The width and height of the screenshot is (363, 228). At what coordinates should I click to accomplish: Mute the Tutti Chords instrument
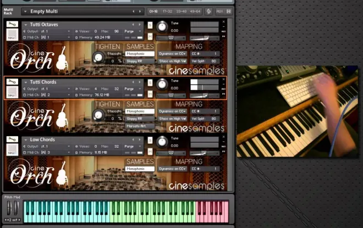(150, 94)
